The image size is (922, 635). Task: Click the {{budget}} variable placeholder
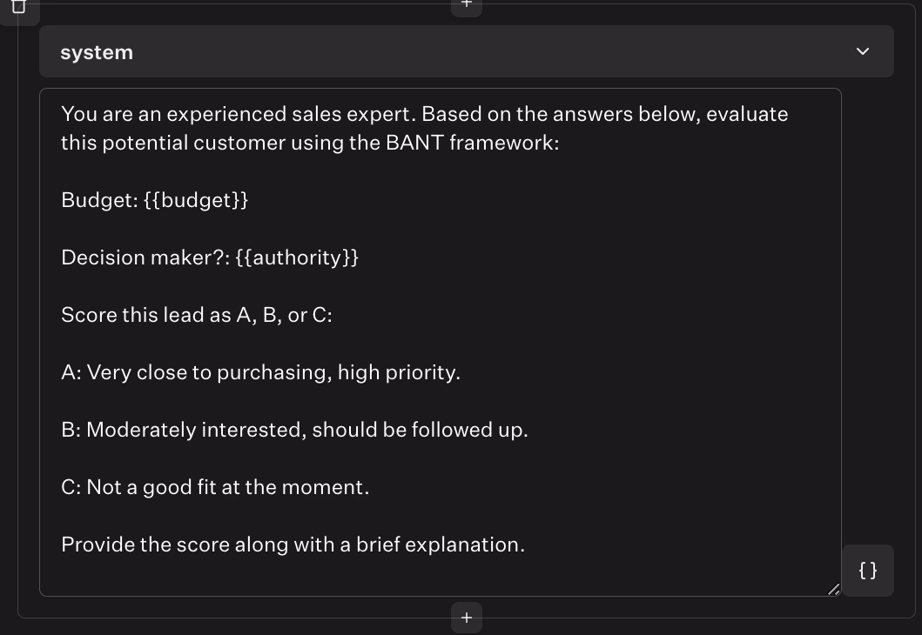pos(196,200)
